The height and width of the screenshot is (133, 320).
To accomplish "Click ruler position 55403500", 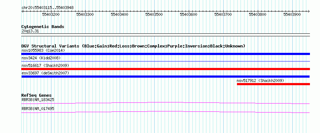I will click(154, 14).
